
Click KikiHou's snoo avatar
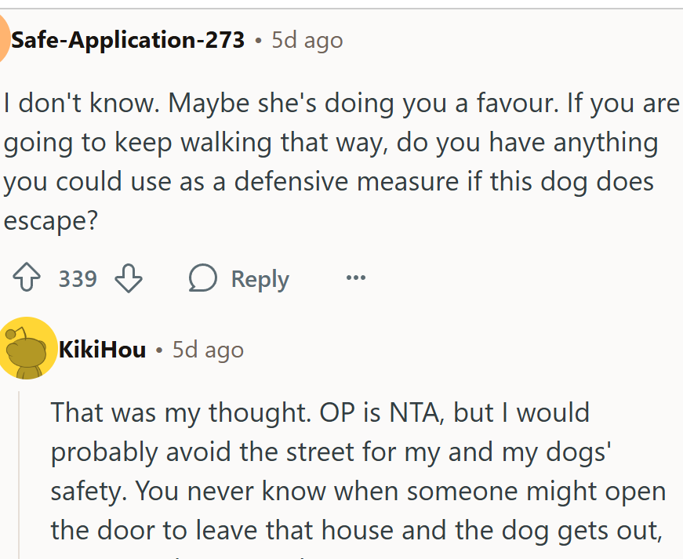pyautogui.click(x=29, y=350)
